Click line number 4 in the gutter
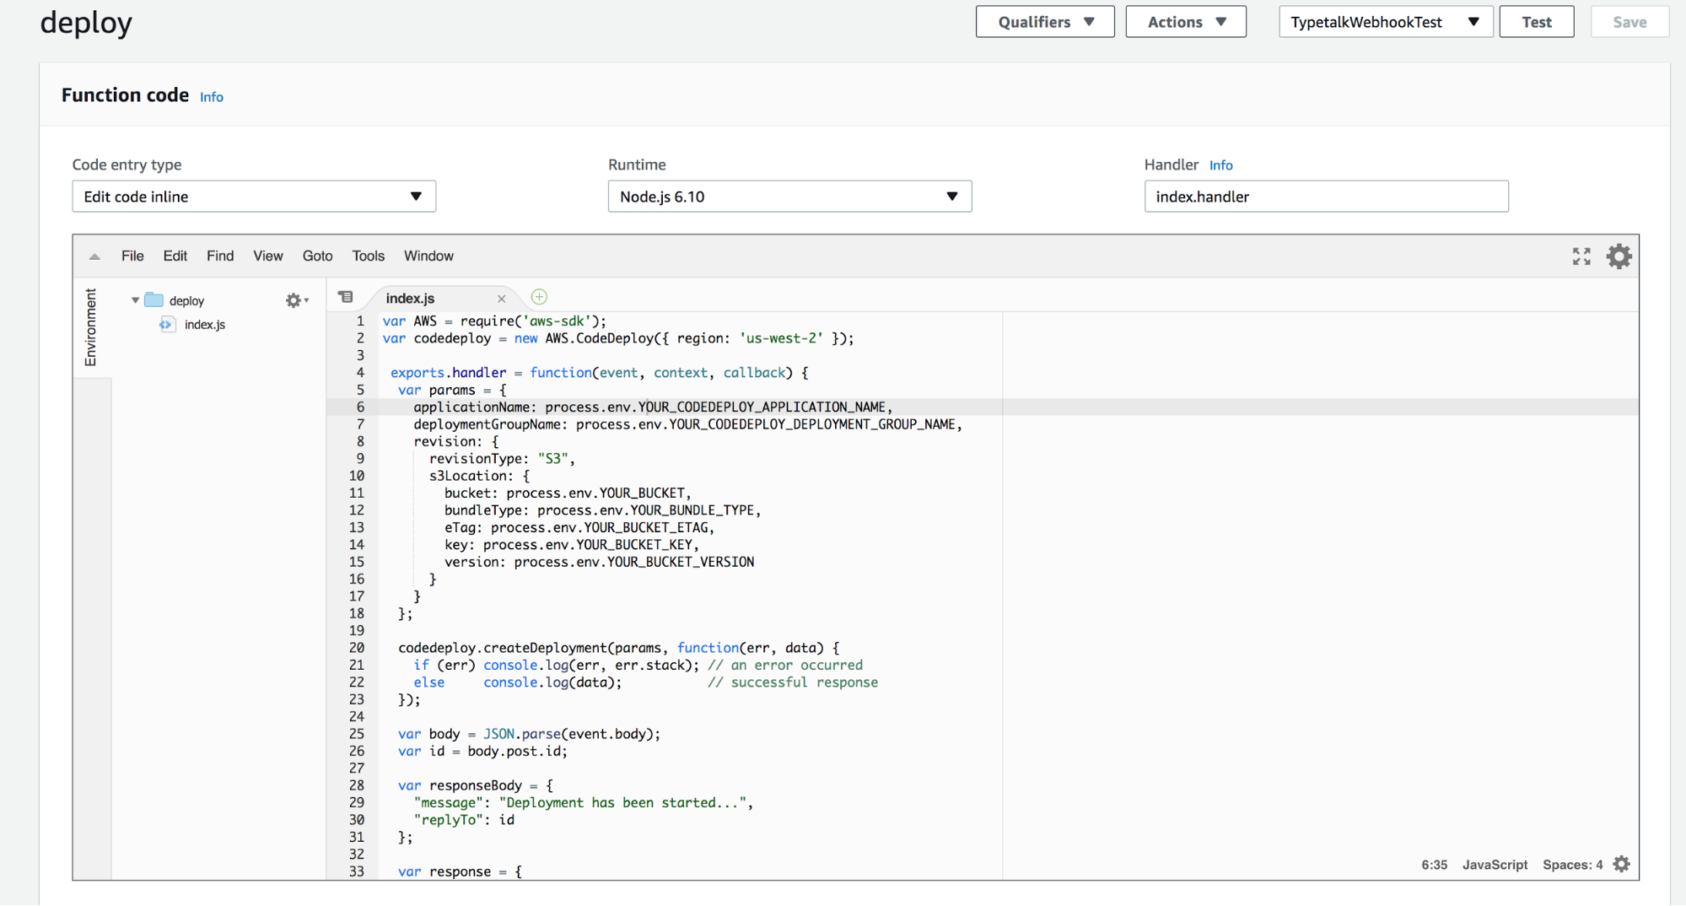The height and width of the screenshot is (906, 1686). pos(360,373)
